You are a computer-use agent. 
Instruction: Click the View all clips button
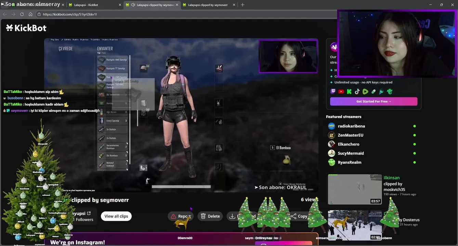tap(116, 216)
